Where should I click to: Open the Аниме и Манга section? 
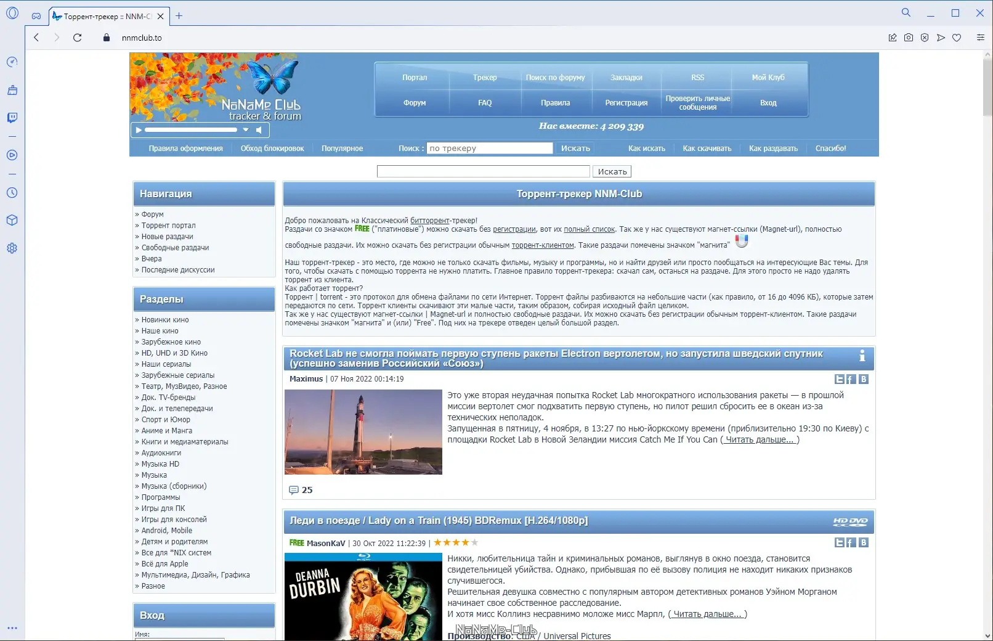(x=167, y=431)
